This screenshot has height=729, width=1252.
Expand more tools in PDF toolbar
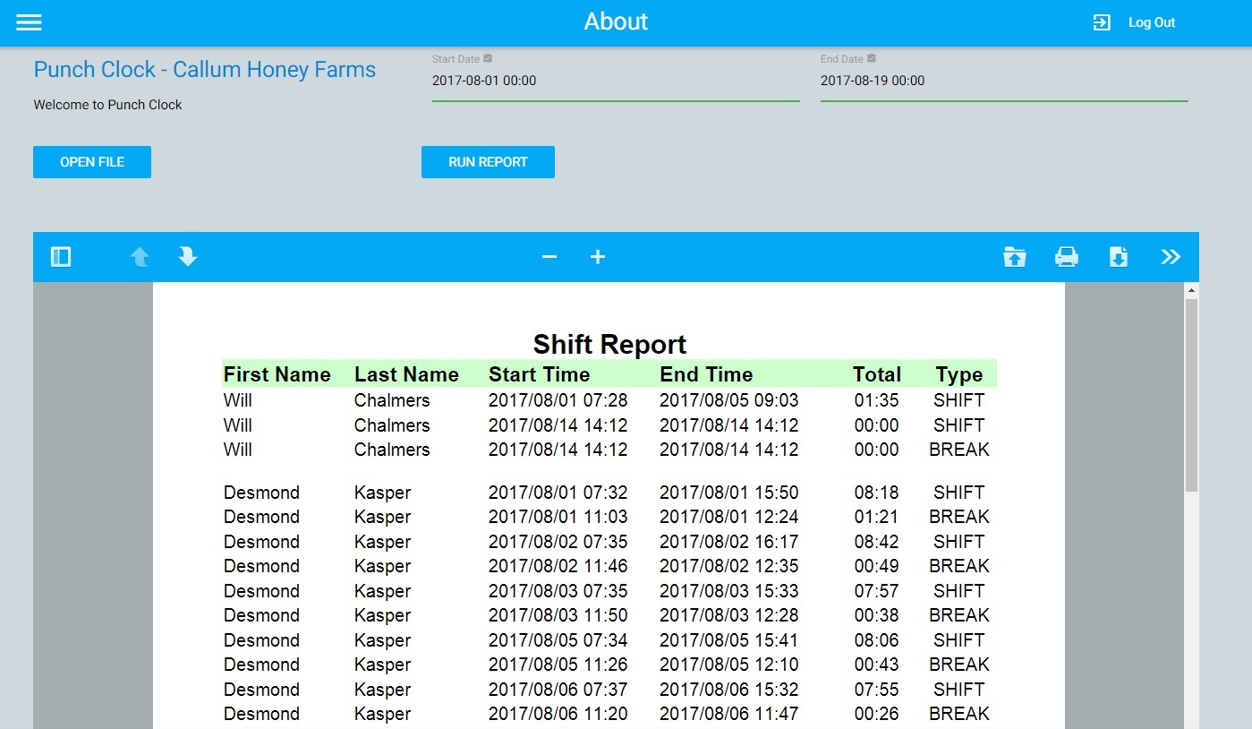click(x=1171, y=257)
